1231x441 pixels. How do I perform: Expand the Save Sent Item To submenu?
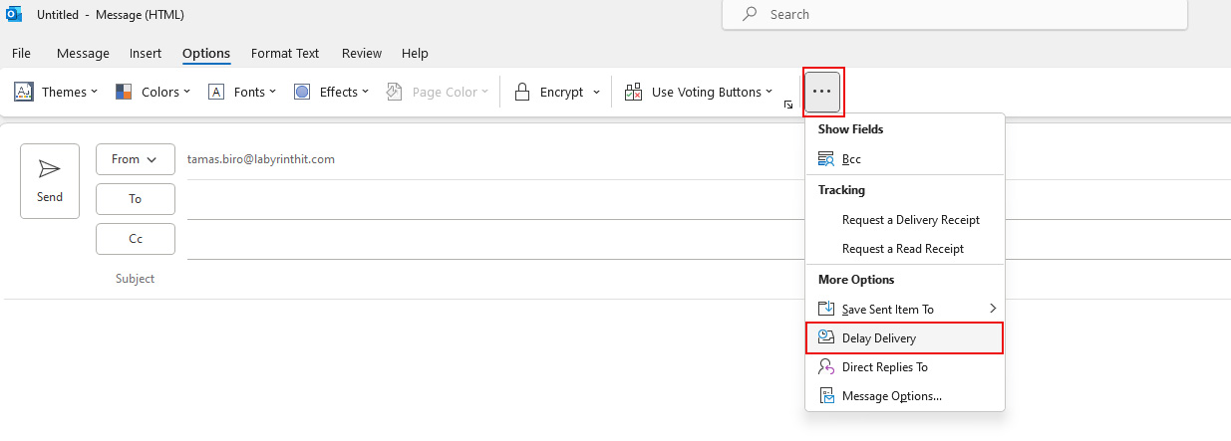click(904, 310)
